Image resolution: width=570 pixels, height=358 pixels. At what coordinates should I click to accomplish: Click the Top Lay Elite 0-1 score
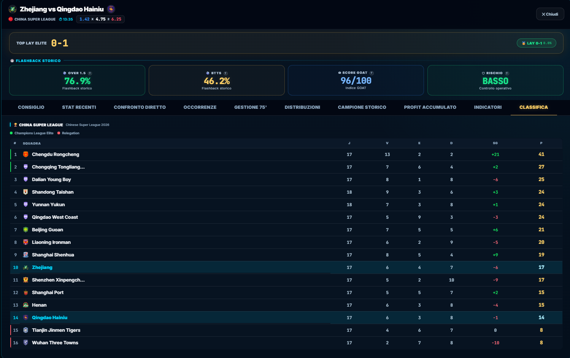pyautogui.click(x=60, y=43)
